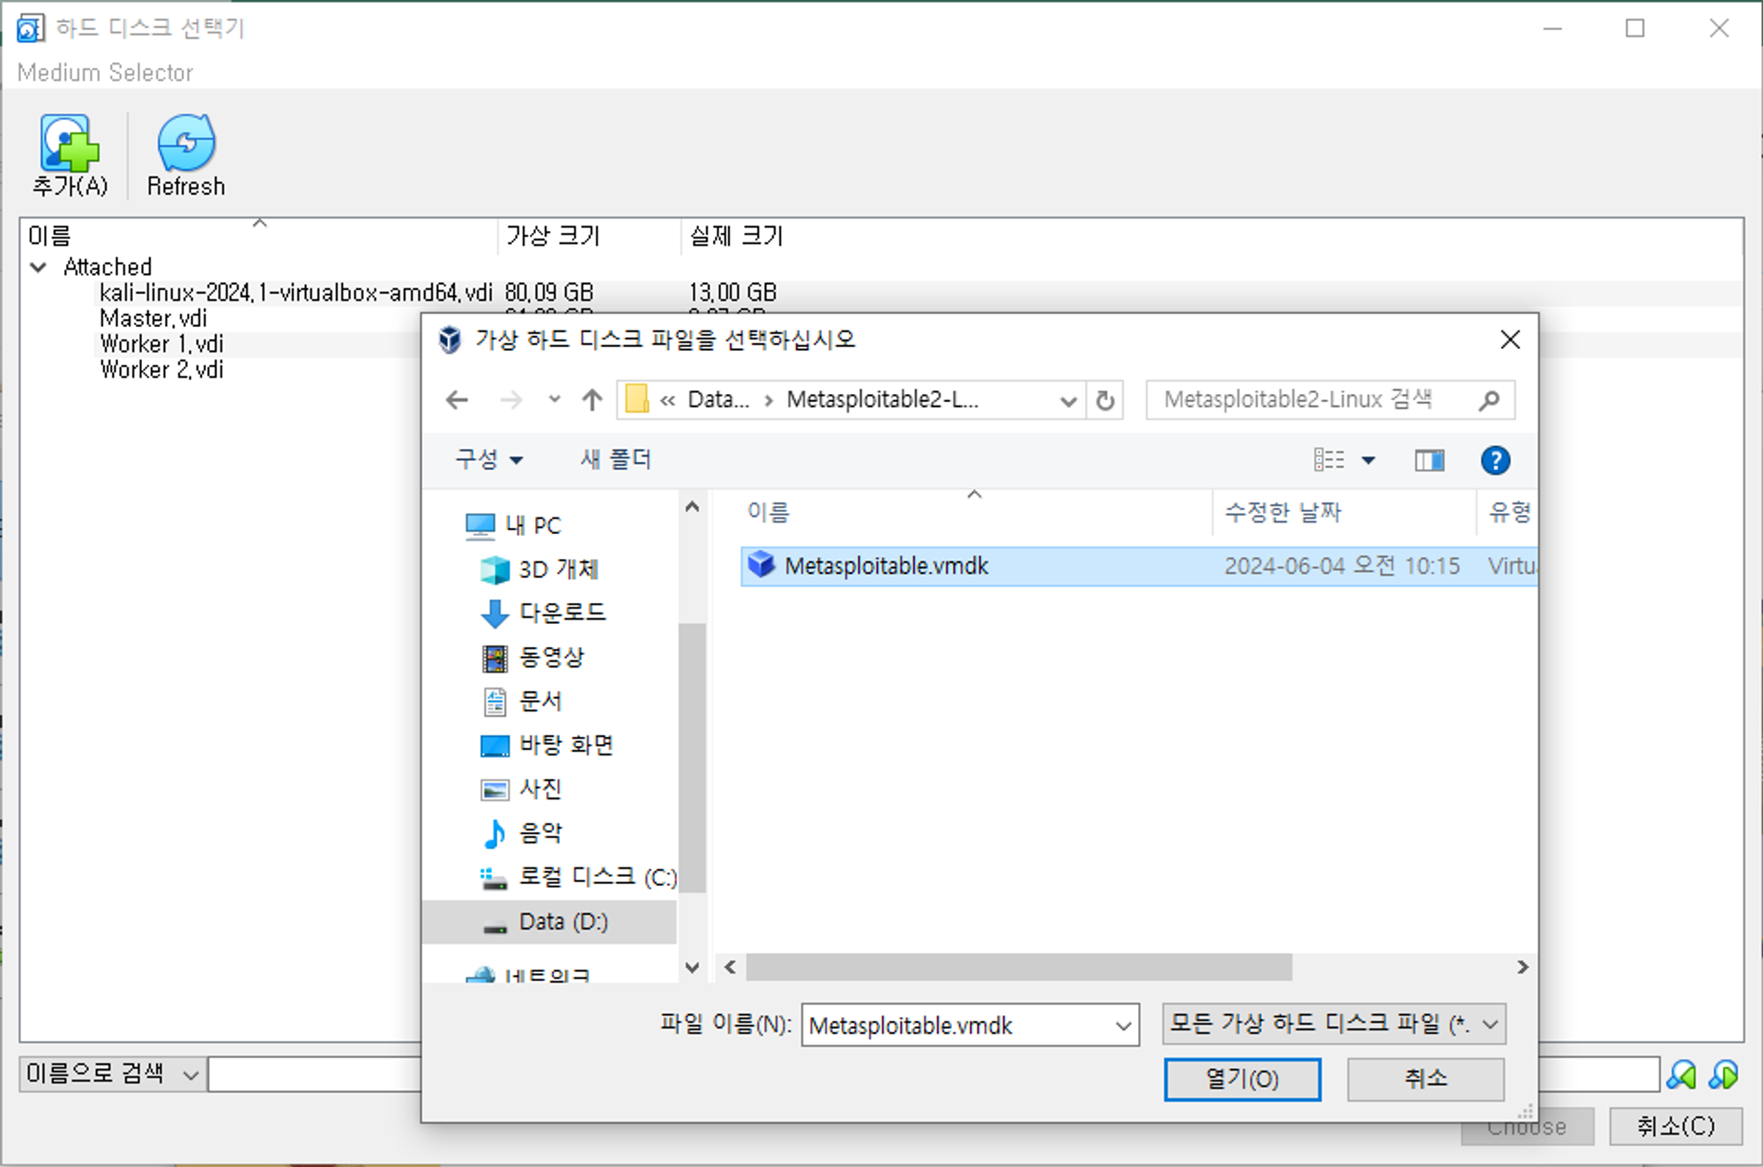Go up one folder level
Screen dimensions: 1763x1167
click(x=592, y=400)
